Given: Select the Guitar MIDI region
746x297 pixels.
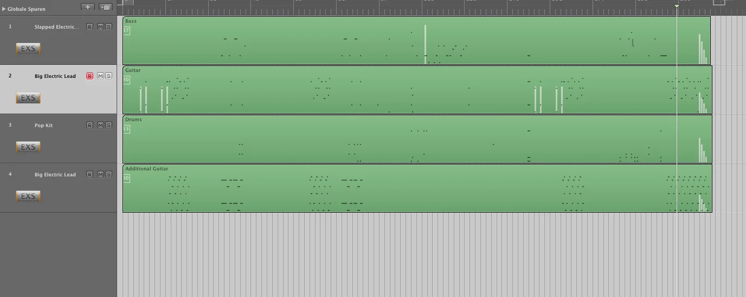Looking at the screenshot, I should tap(417, 90).
